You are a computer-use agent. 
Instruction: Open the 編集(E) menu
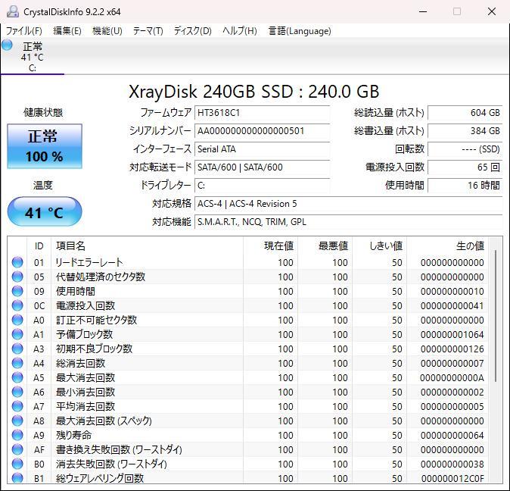[x=67, y=31]
